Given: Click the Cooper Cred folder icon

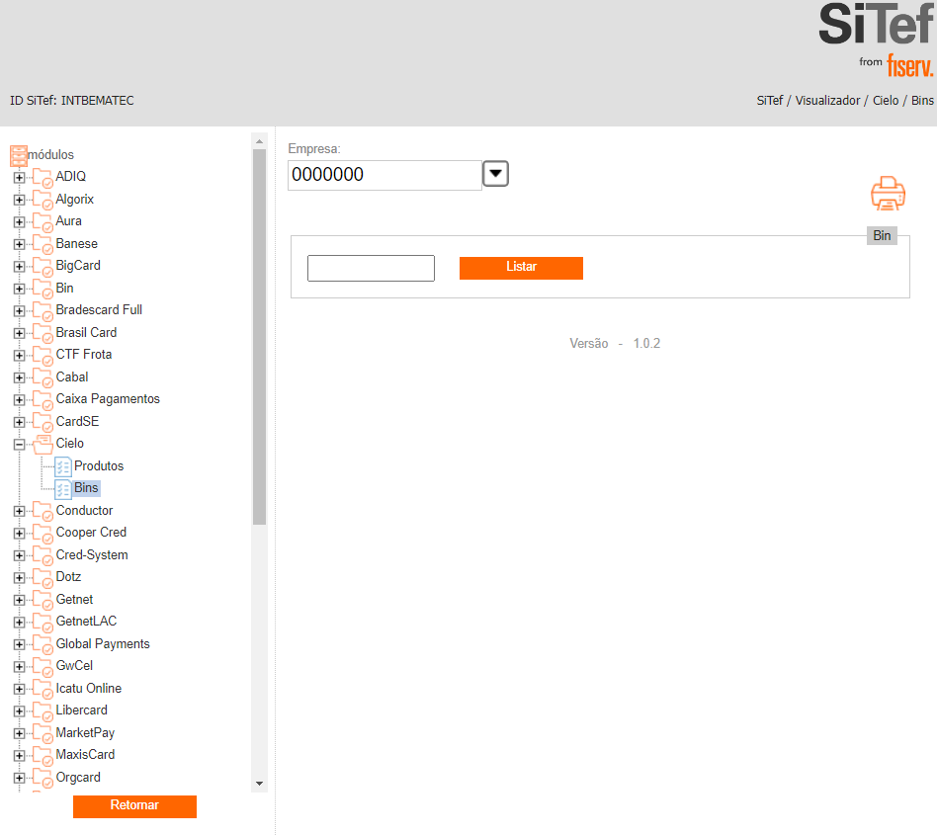Looking at the screenshot, I should 43,534.
